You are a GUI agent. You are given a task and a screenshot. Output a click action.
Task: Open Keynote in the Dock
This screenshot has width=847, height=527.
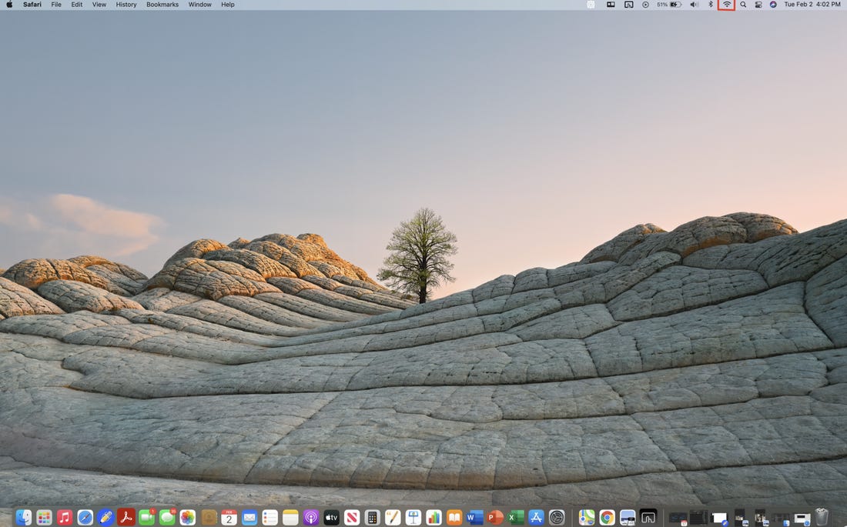(x=413, y=517)
